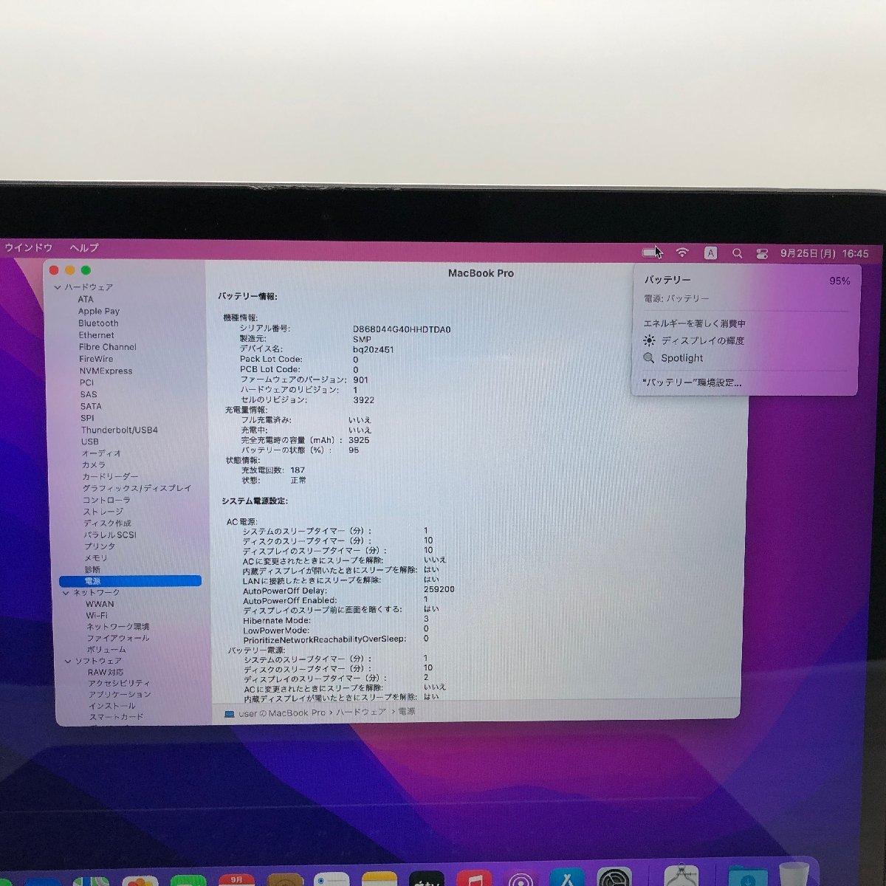Click the 充放電回数 value 187
The height and width of the screenshot is (886, 886).
(x=298, y=470)
